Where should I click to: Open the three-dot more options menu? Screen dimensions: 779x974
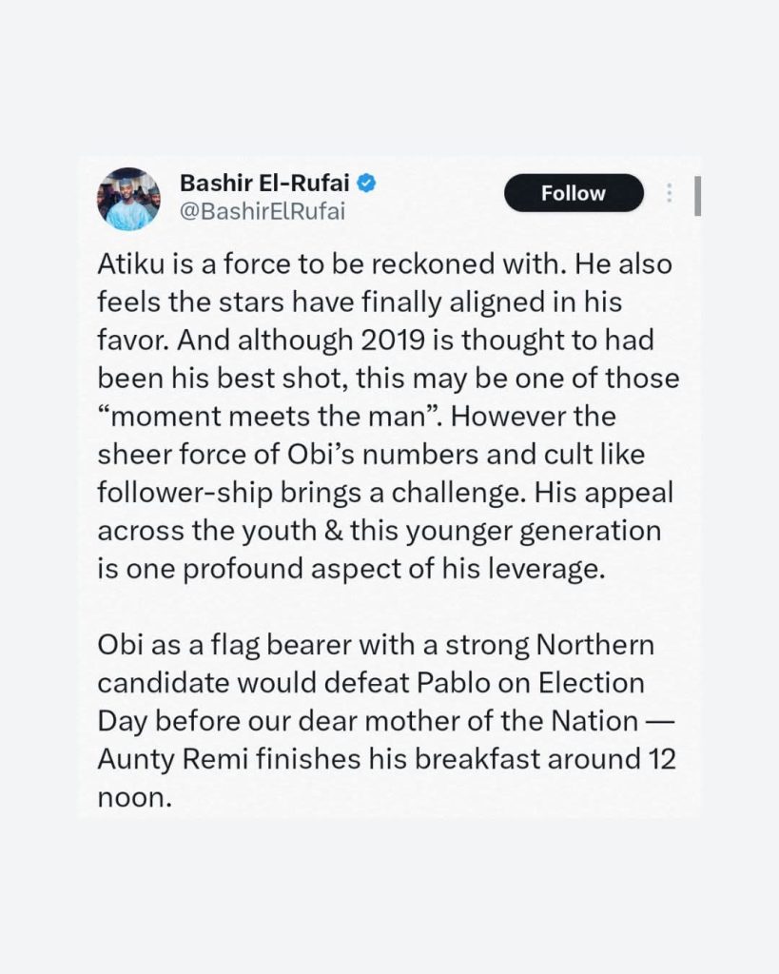point(670,193)
